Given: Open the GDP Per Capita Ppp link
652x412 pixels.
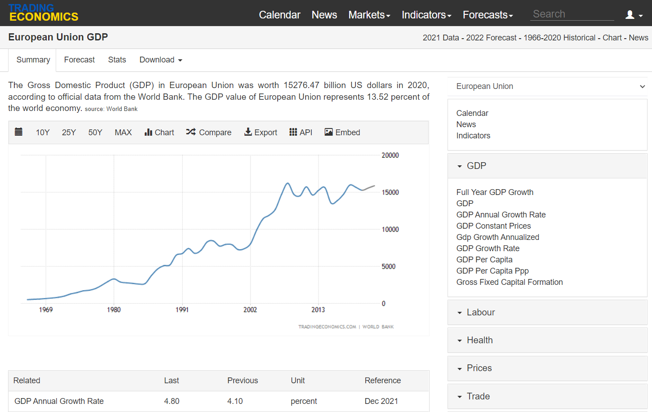Looking at the screenshot, I should tap(492, 271).
